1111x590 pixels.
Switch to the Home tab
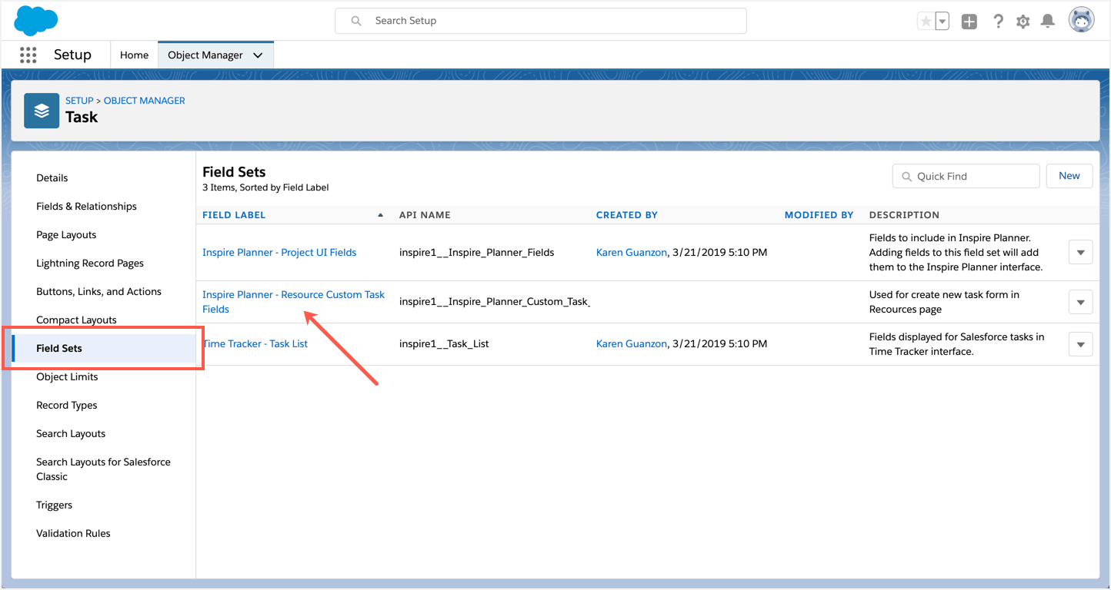[134, 55]
